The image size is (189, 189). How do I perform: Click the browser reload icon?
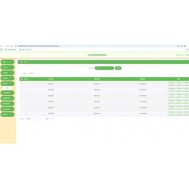point(8,46)
